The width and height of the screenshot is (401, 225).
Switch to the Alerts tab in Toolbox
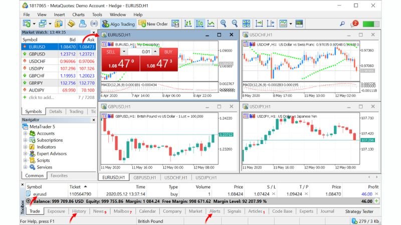tap(215, 211)
